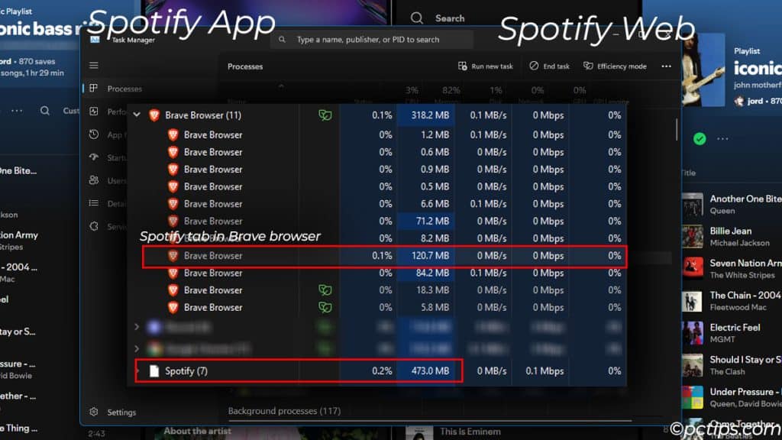Expand first blurred process group below Brave
The image size is (782, 440).
[137, 327]
